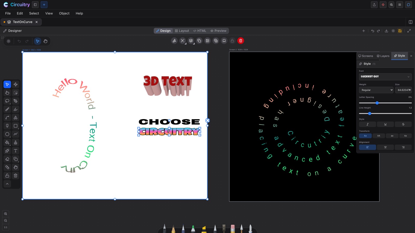Viewport: 415px width, 233px height.
Task: Switch to Layout mode
Action: [182, 31]
